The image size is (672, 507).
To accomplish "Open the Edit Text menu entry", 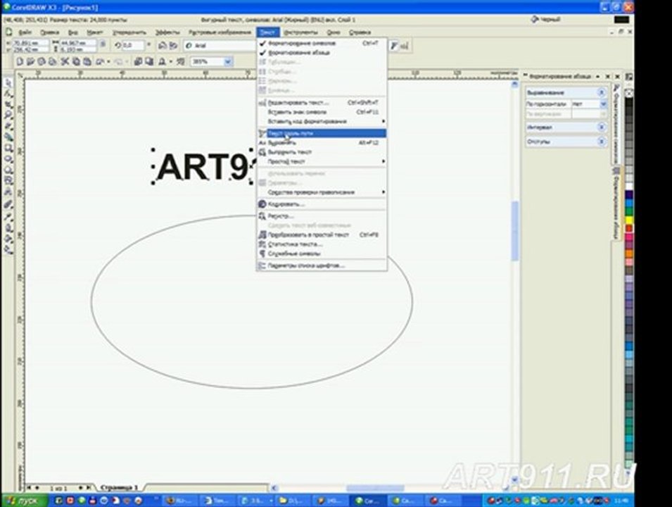I will (x=322, y=103).
